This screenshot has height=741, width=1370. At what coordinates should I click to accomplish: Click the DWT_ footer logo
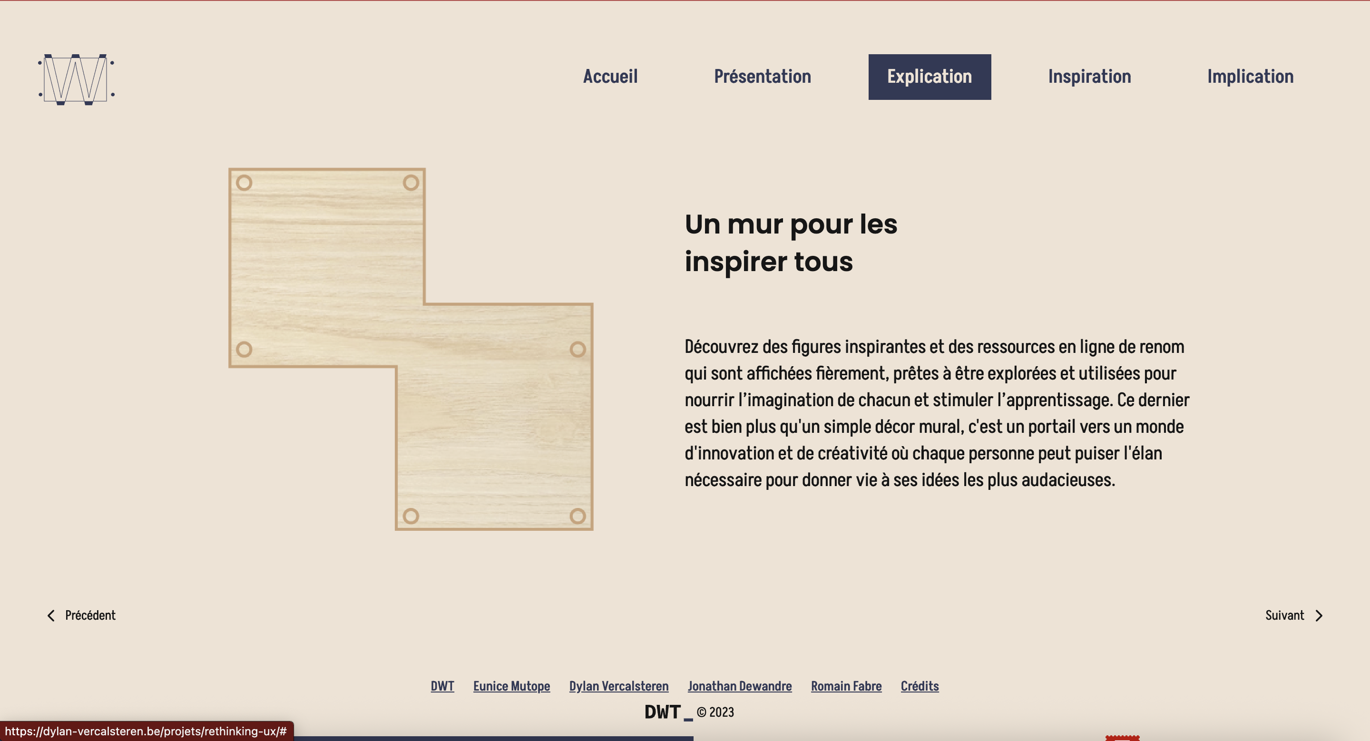[x=668, y=712]
